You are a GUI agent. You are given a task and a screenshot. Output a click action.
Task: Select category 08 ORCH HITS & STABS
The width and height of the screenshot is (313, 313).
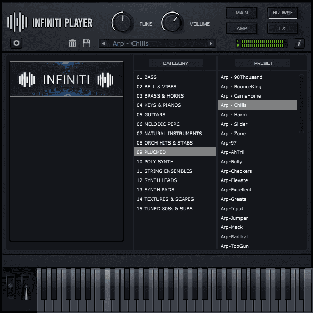pos(175,143)
